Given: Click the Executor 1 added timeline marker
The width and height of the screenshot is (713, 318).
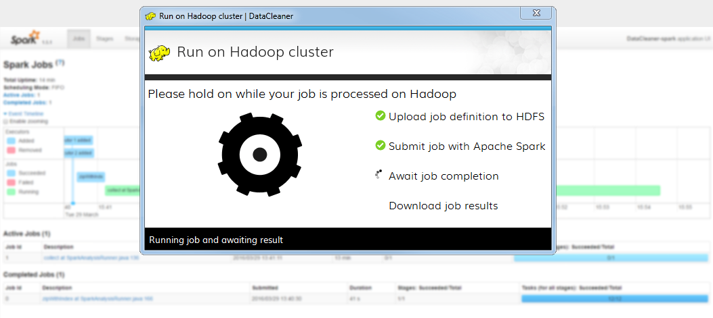Looking at the screenshot, I should tap(79, 140).
